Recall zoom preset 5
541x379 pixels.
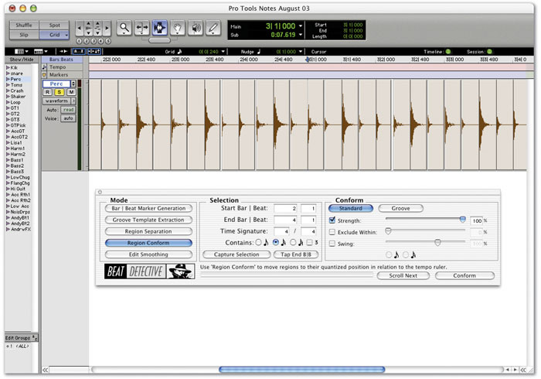click(108, 41)
